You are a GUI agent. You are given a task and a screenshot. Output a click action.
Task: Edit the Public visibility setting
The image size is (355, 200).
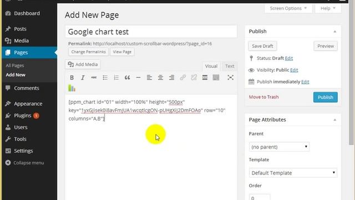[294, 70]
